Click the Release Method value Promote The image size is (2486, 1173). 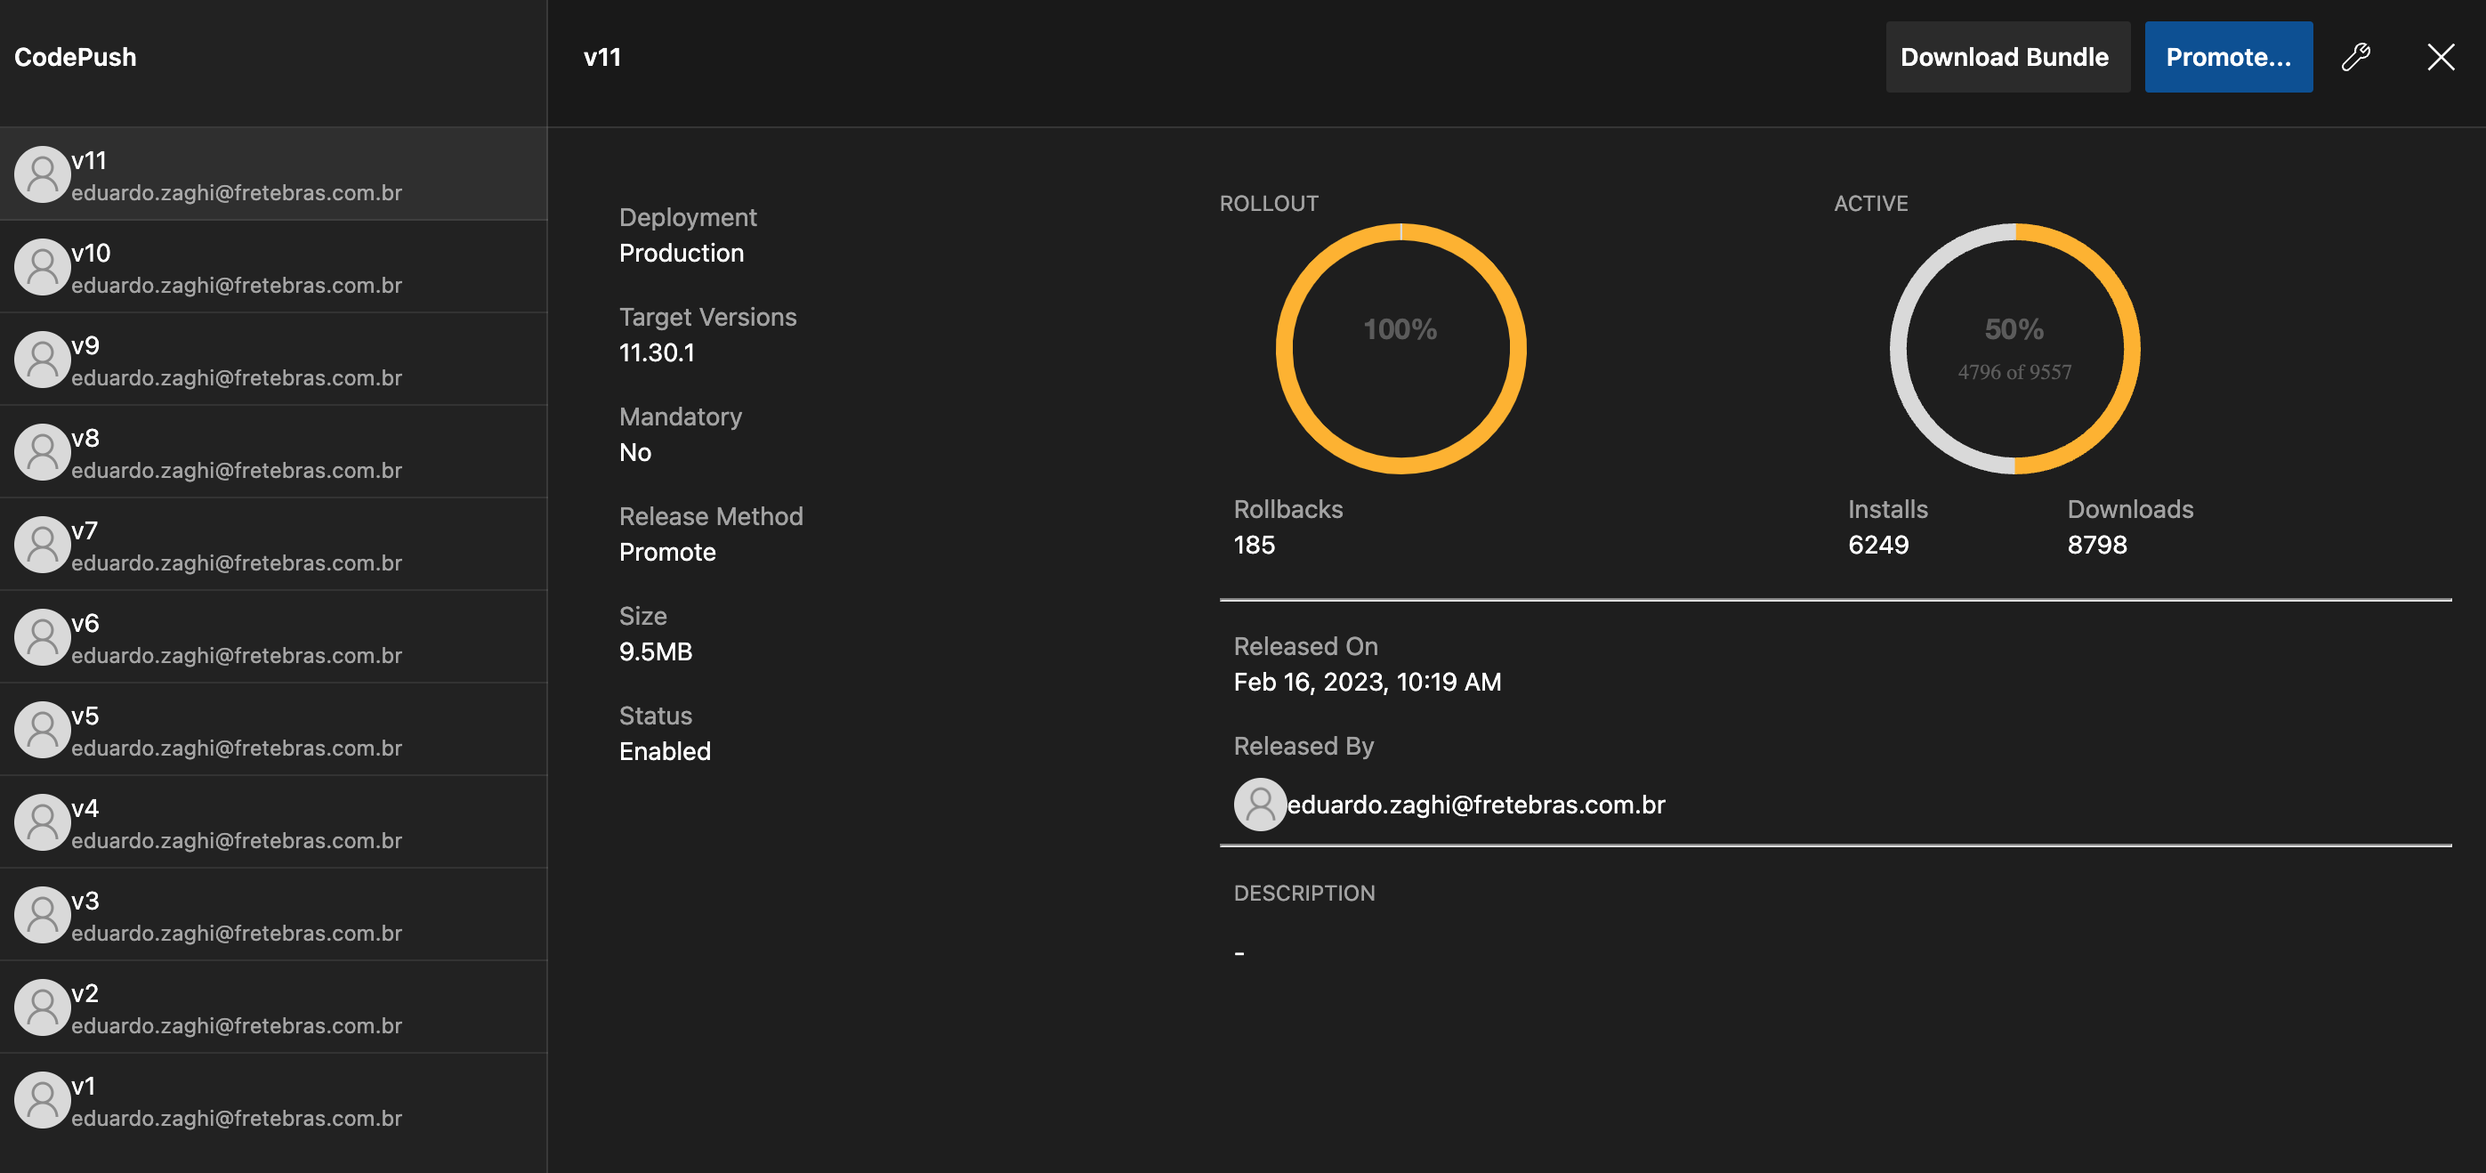[666, 552]
